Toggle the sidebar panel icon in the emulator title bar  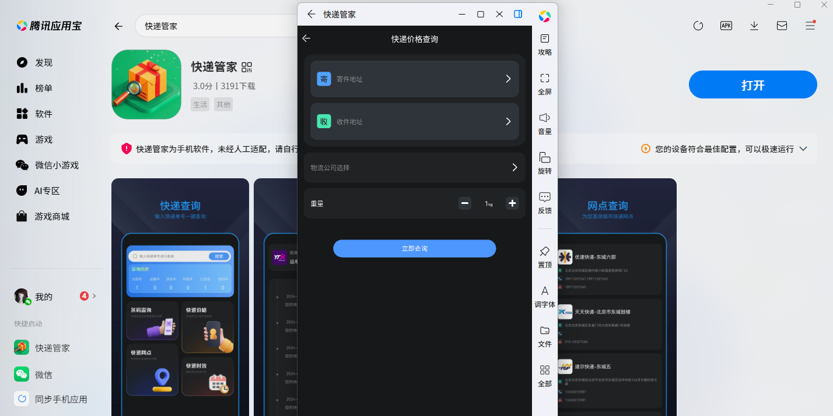click(x=518, y=14)
